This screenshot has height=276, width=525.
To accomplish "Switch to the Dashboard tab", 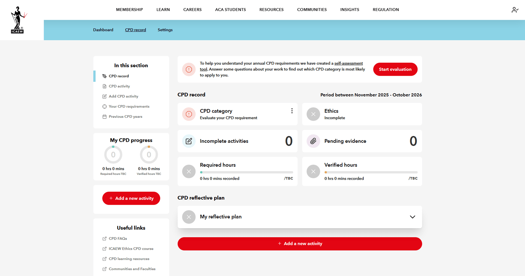I will click(x=103, y=30).
